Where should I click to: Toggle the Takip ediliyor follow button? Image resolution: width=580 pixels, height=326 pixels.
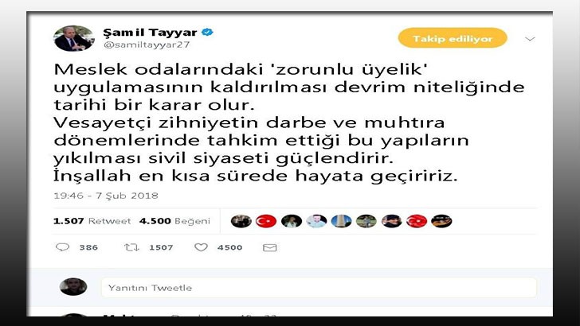[453, 38]
